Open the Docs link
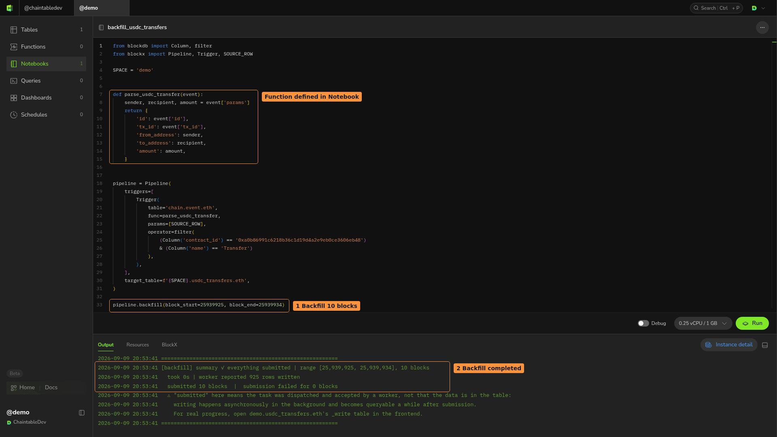The image size is (777, 437). click(x=51, y=388)
